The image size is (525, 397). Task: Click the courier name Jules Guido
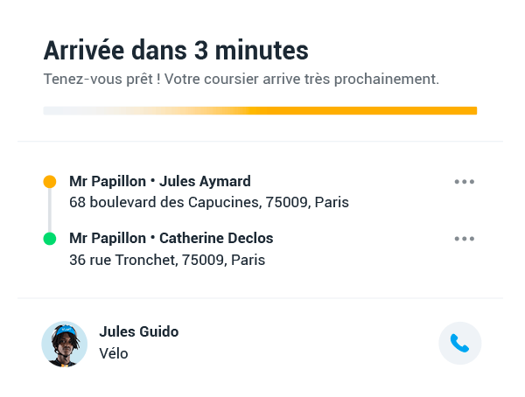[139, 331]
